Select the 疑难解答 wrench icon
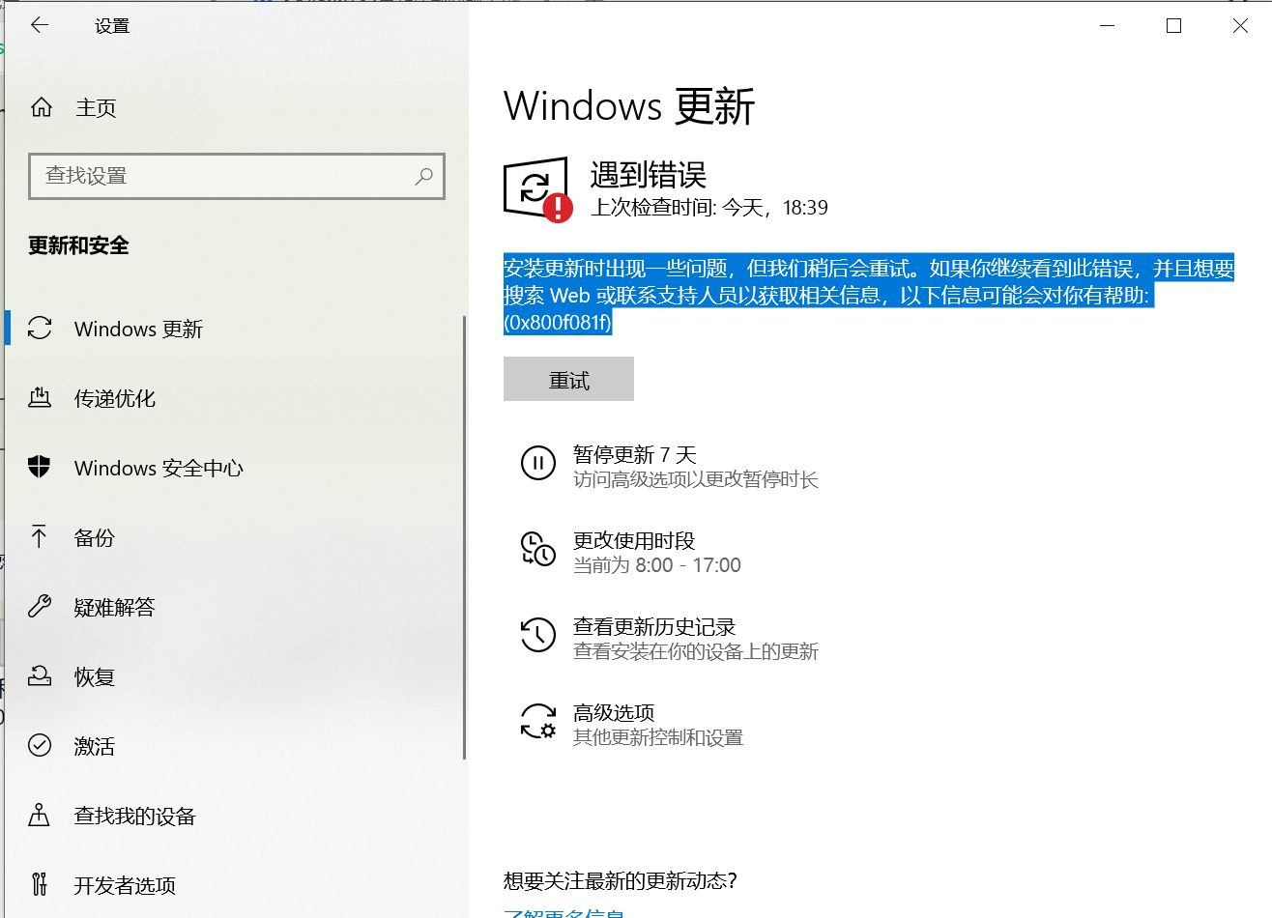 pos(40,607)
